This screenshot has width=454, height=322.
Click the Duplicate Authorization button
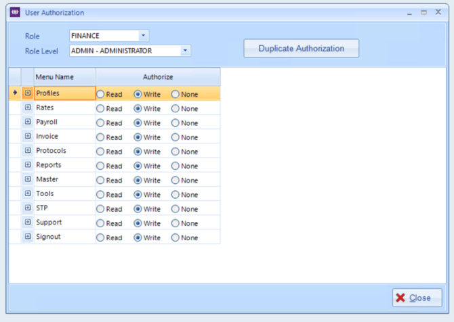click(301, 49)
